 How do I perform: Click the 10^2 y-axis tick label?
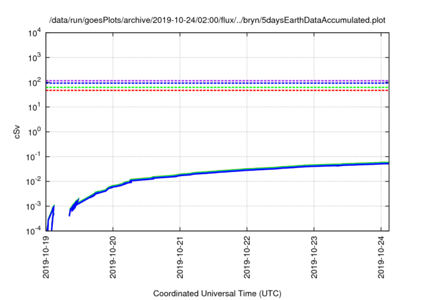pos(34,82)
